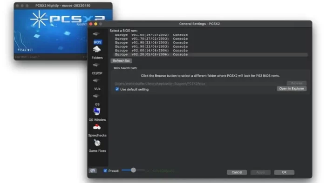Open the GS Window monitor icon
The height and width of the screenshot is (183, 326).
[x=97, y=111]
